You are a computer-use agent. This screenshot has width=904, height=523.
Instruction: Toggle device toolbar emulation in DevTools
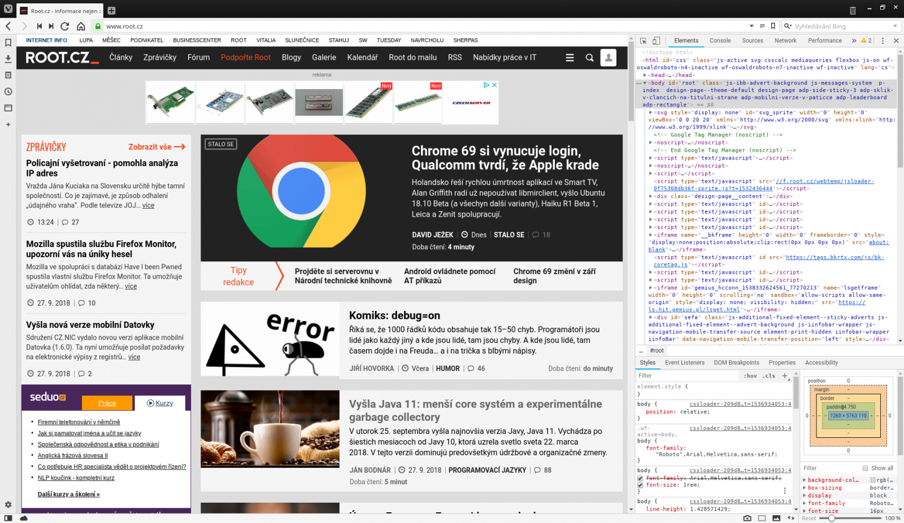[x=656, y=41]
